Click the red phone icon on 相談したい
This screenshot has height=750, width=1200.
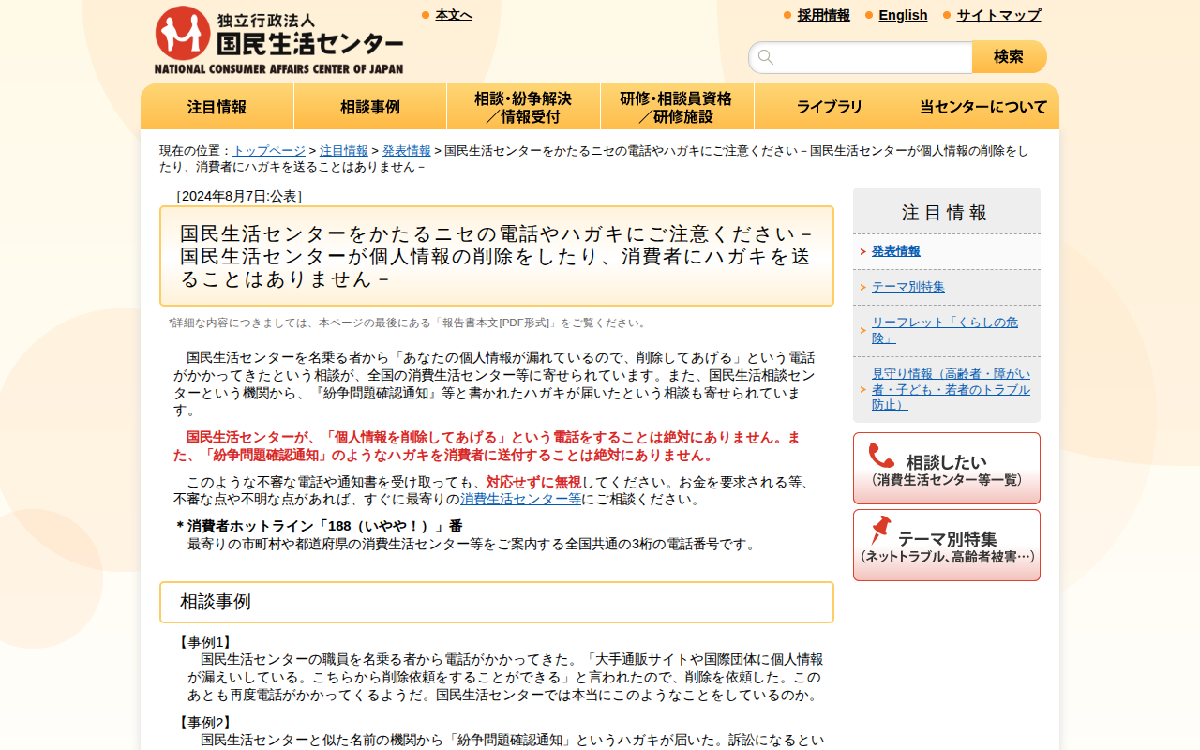[881, 456]
